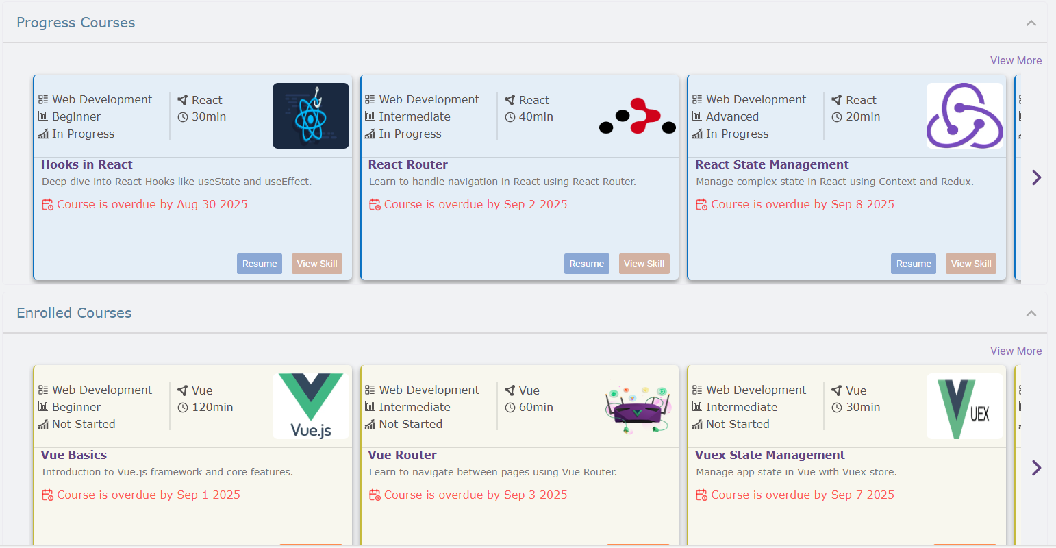Click the 'Enrolled Courses' section heading
This screenshot has height=548, width=1056.
click(x=74, y=313)
